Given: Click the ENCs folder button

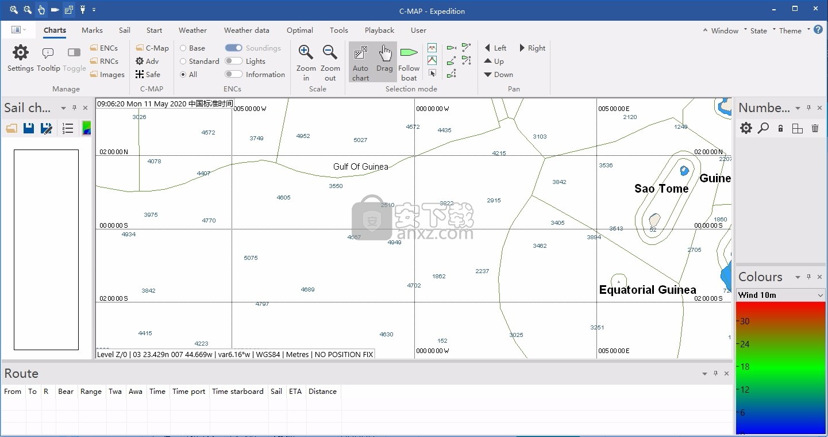Looking at the screenshot, I should coord(104,48).
